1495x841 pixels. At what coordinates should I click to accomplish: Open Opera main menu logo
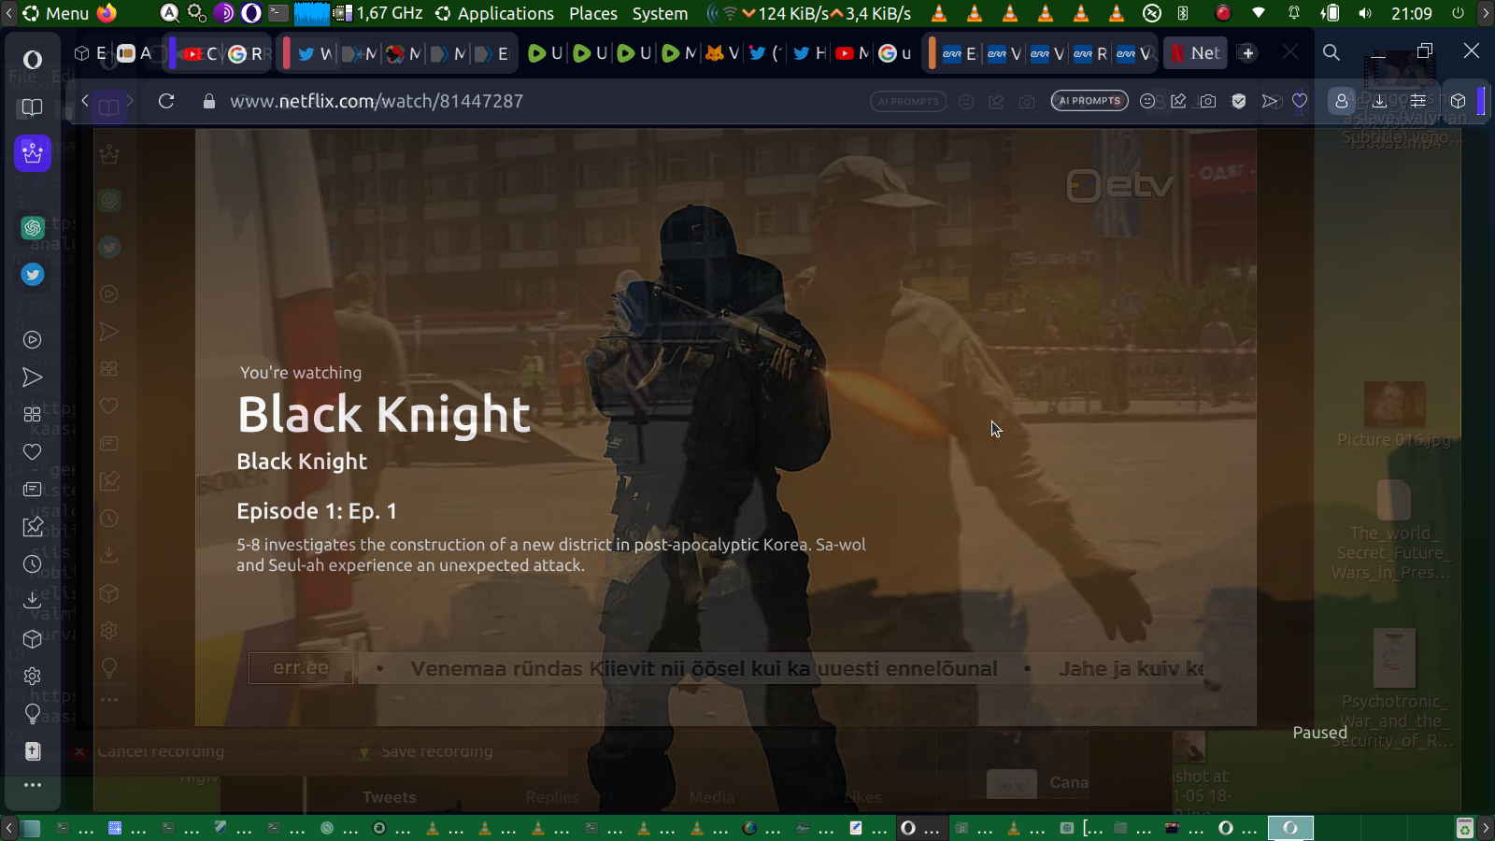click(33, 60)
